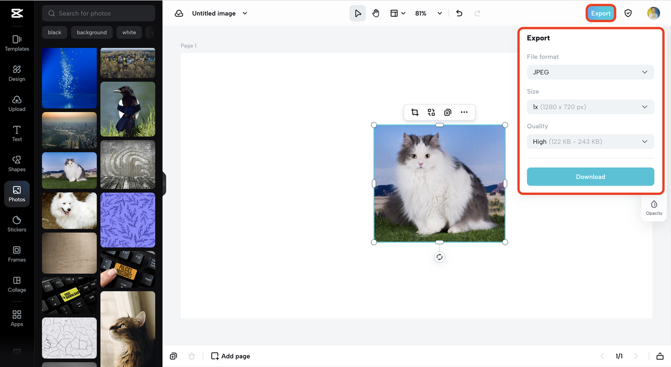Select the purple leaf pattern thumbnail
Image resolution: width=671 pixels, height=367 pixels.
coord(128,220)
